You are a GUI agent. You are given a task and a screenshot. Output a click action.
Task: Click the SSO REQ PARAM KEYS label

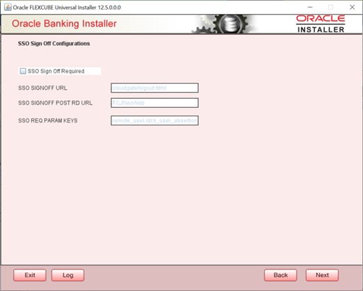(x=48, y=120)
